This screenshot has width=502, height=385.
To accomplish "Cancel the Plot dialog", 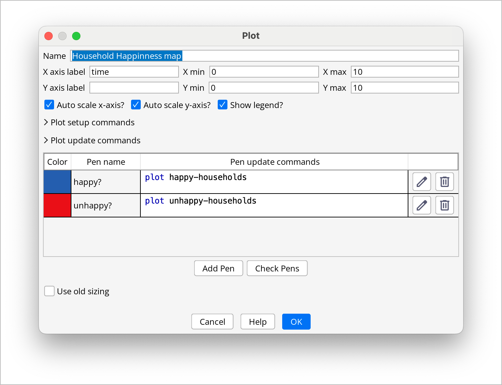I will pyautogui.click(x=212, y=322).
